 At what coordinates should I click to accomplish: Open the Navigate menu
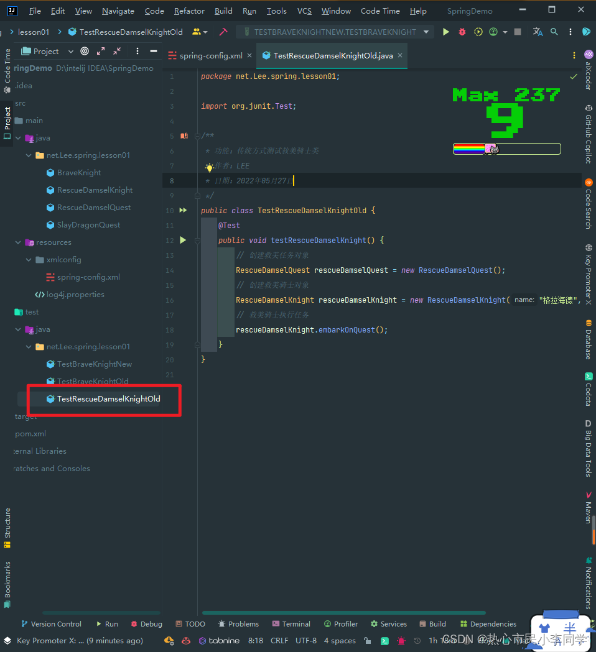pos(118,11)
